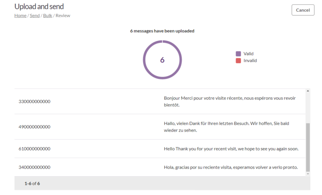Select the row with number 330000000000

point(34,101)
